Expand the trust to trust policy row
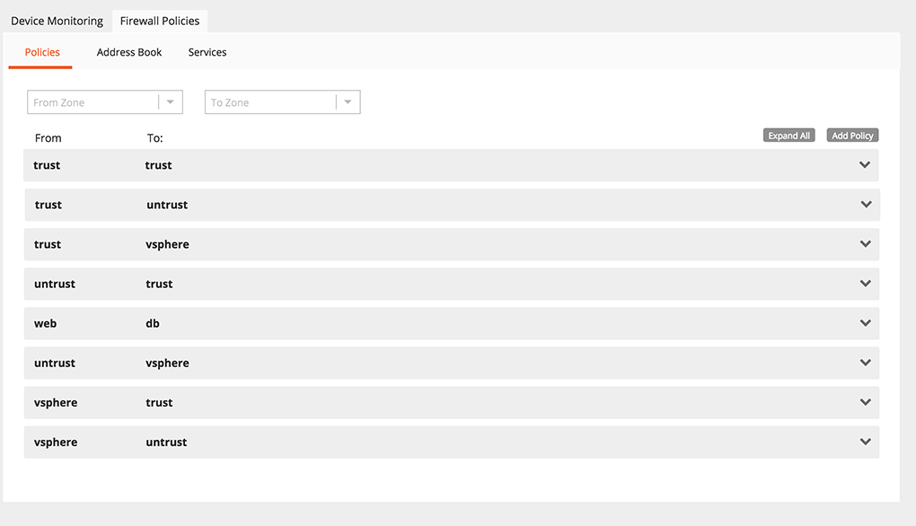Screen dimensions: 916x526 point(865,165)
